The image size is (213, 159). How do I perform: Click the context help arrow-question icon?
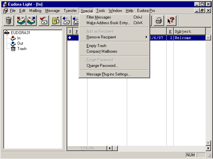(x=171, y=21)
